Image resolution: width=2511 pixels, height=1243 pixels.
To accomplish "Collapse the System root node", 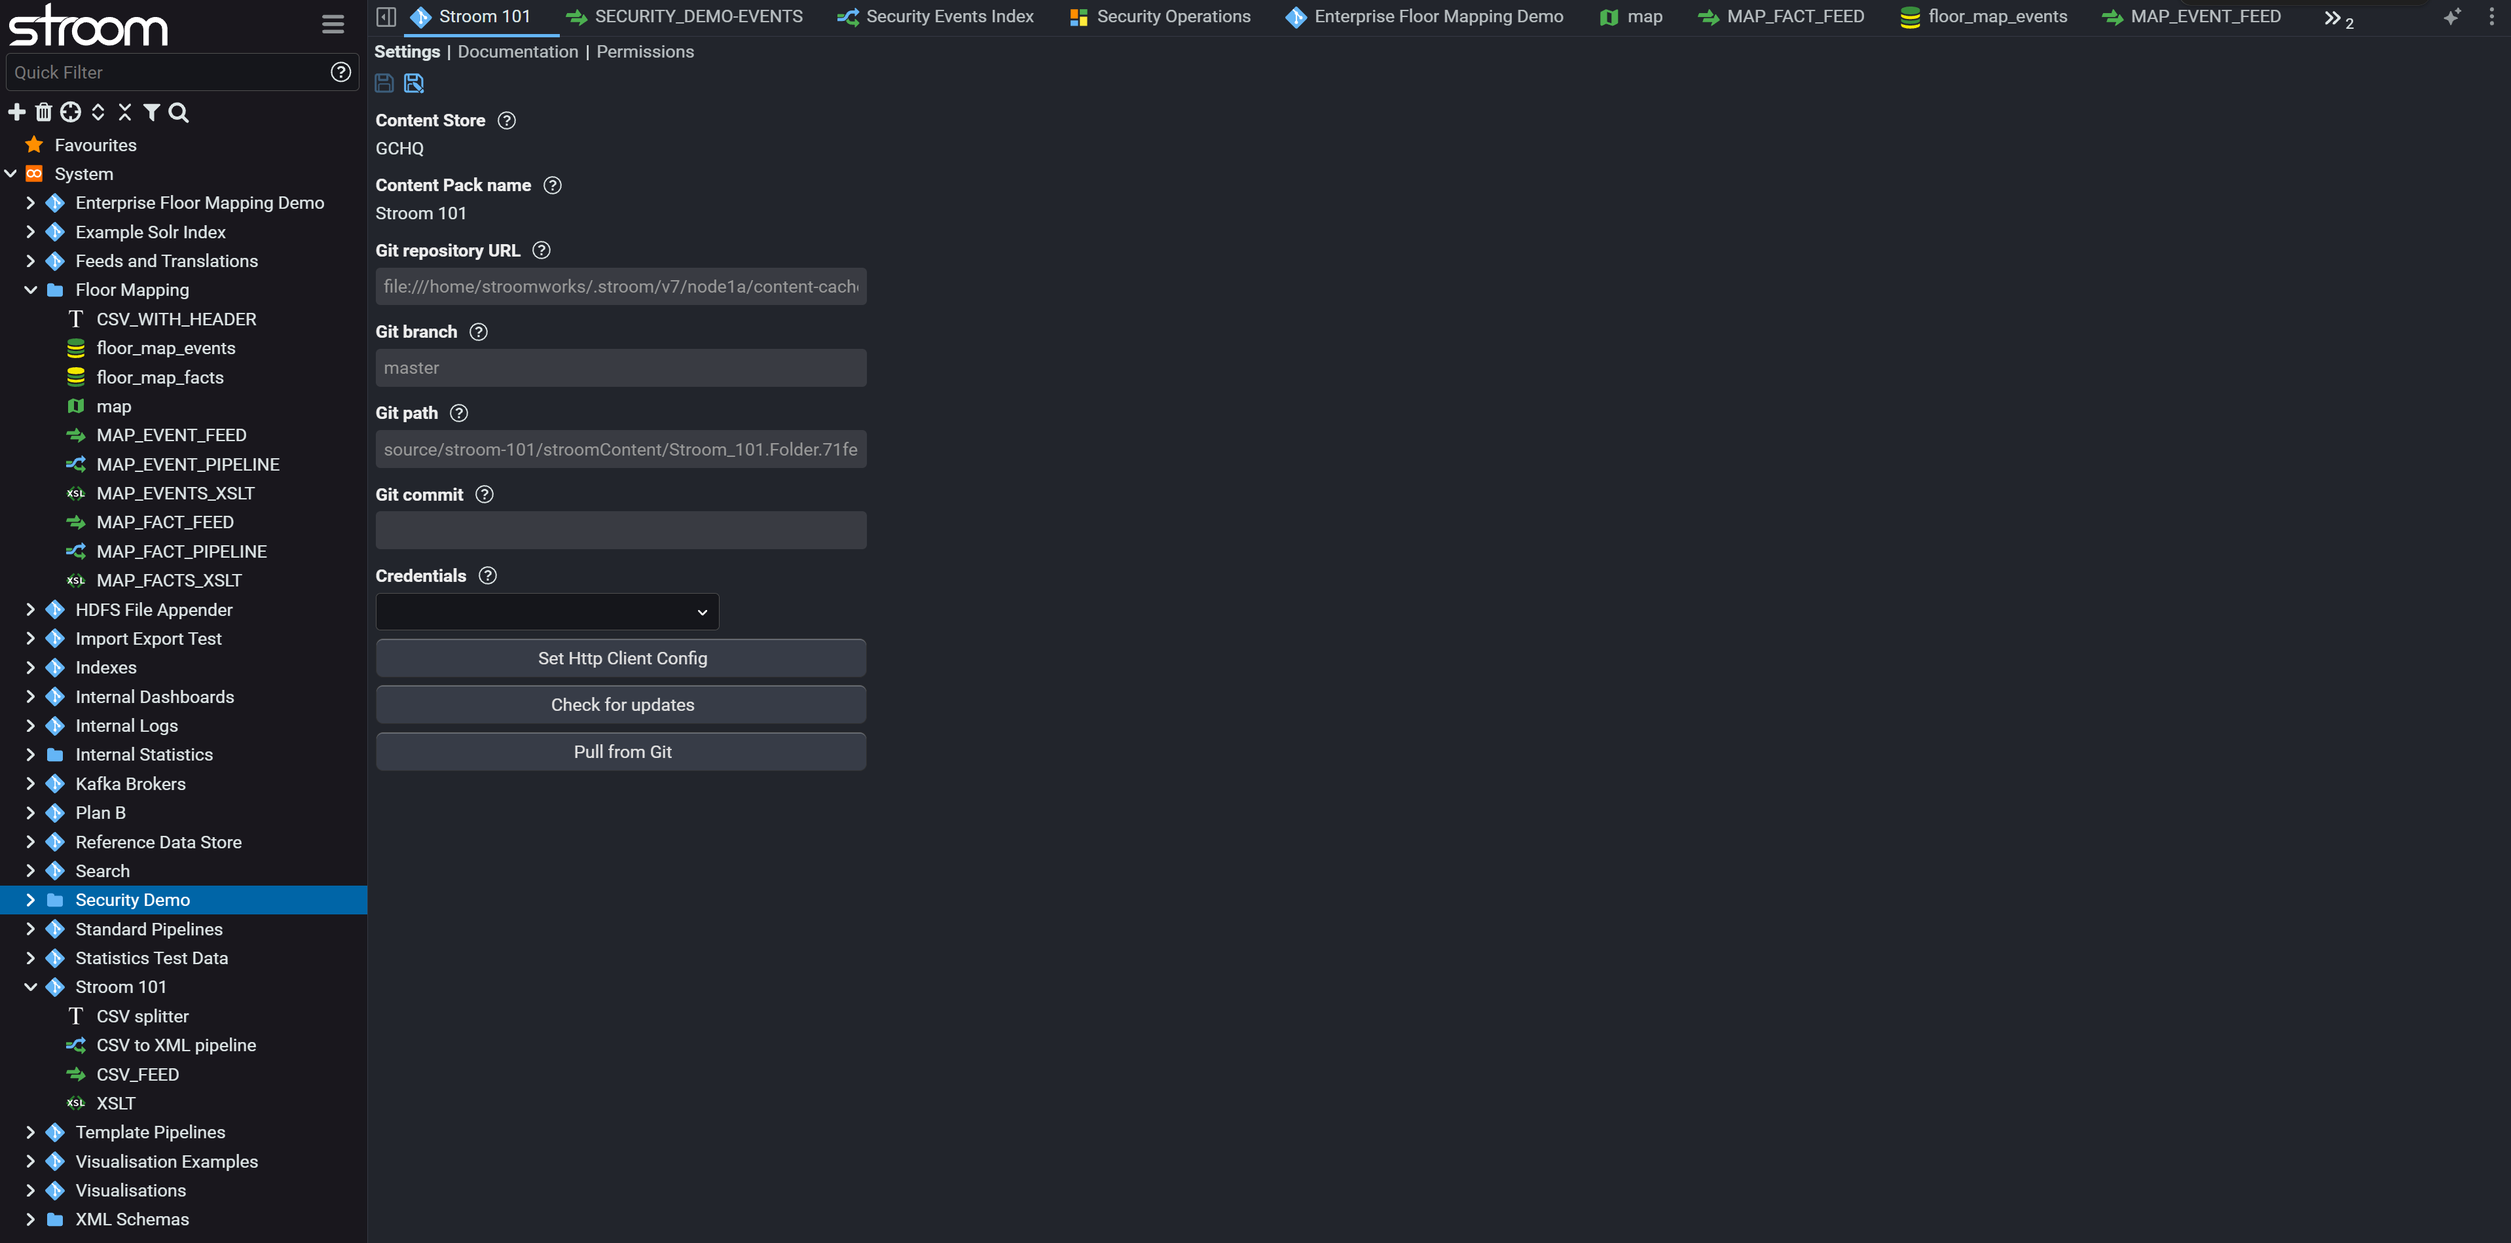I will pos(10,174).
